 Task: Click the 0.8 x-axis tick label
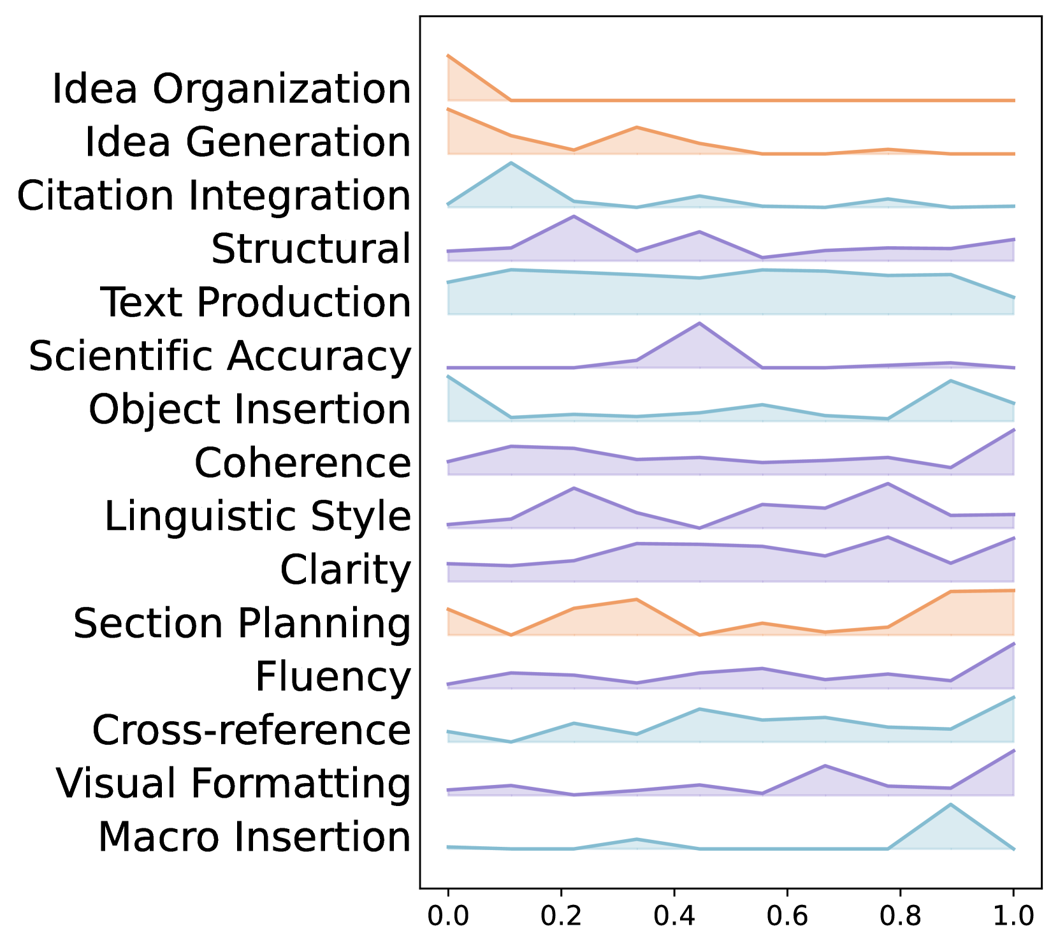(x=900, y=916)
